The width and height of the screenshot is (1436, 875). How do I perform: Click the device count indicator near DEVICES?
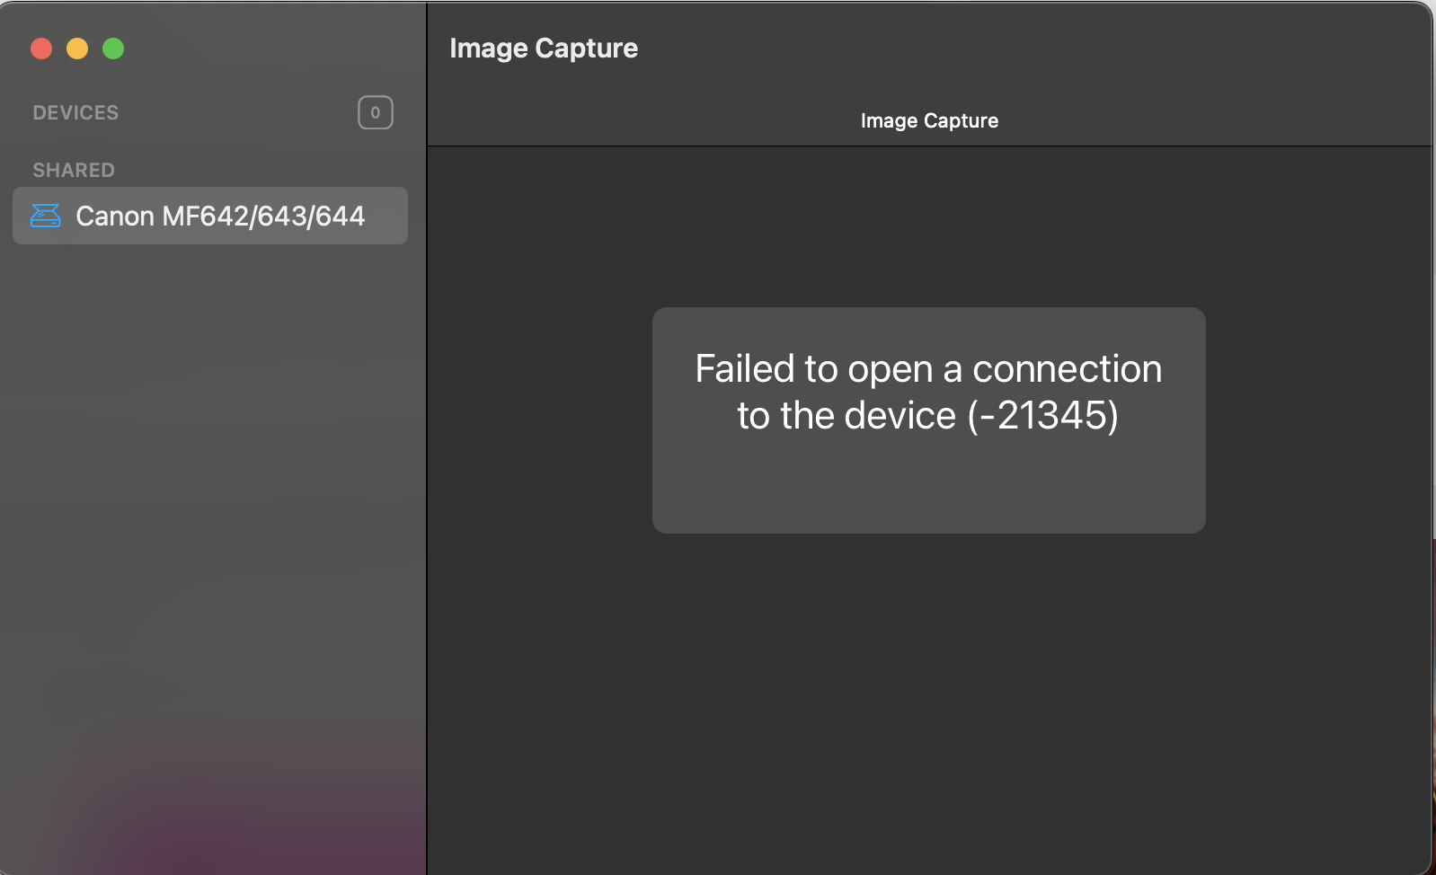pyautogui.click(x=376, y=111)
